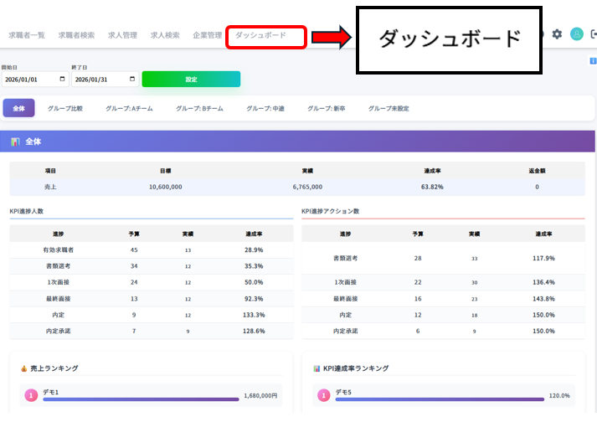Click the blue info icon at right edge
The image size is (597, 427).
pyautogui.click(x=593, y=61)
